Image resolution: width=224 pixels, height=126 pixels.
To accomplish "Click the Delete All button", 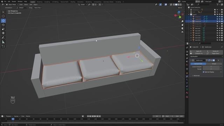I will pyautogui.click(x=215, y=51).
